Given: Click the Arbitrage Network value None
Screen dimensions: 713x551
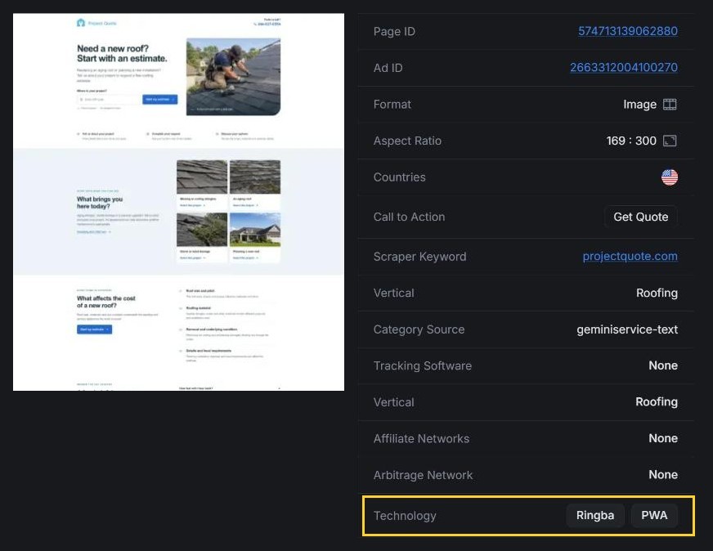Looking at the screenshot, I should coord(663,475).
